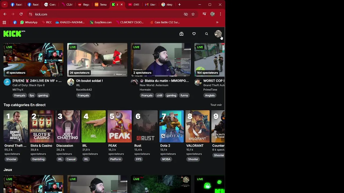Switch to the CS.M tab

click(67, 5)
